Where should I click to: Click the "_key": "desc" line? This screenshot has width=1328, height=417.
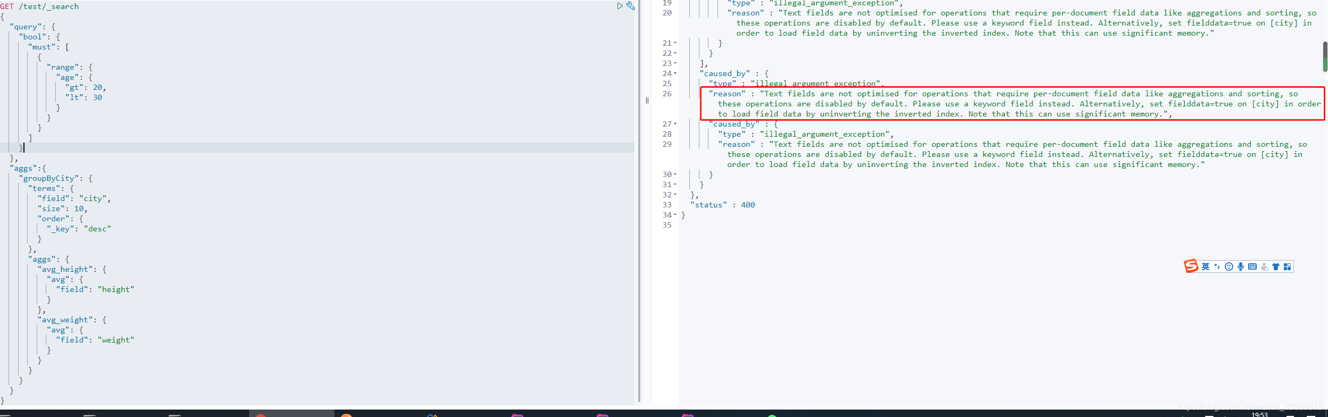point(79,229)
